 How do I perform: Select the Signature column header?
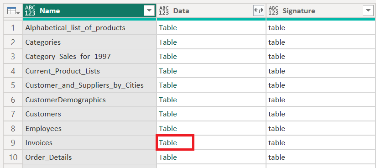click(321, 10)
